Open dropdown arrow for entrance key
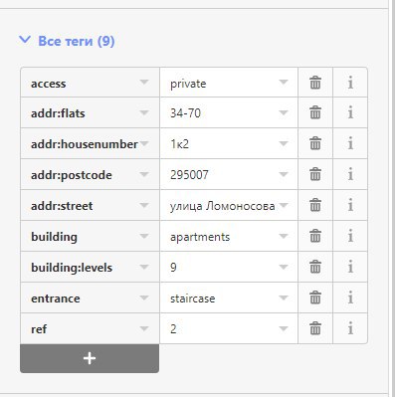The image size is (397, 397). [x=144, y=298]
